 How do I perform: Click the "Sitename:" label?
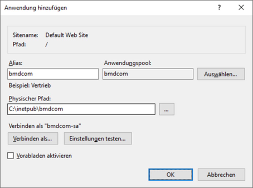pos(25,35)
